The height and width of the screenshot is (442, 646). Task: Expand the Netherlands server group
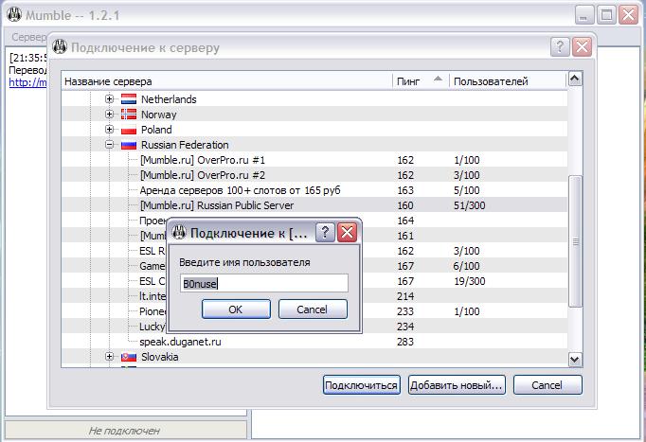[x=110, y=99]
